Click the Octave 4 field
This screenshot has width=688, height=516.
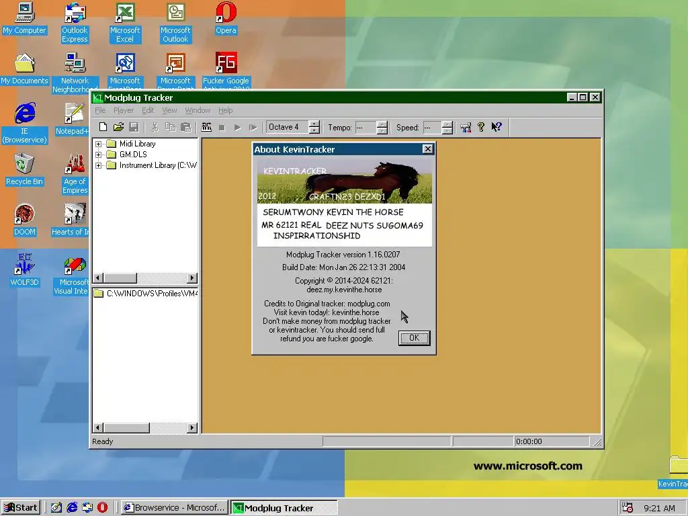pos(288,127)
